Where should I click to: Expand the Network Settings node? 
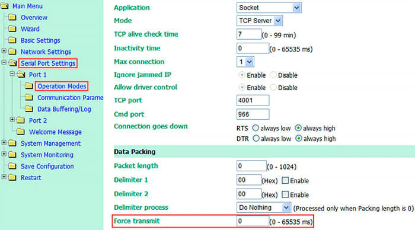pyautogui.click(x=4, y=51)
